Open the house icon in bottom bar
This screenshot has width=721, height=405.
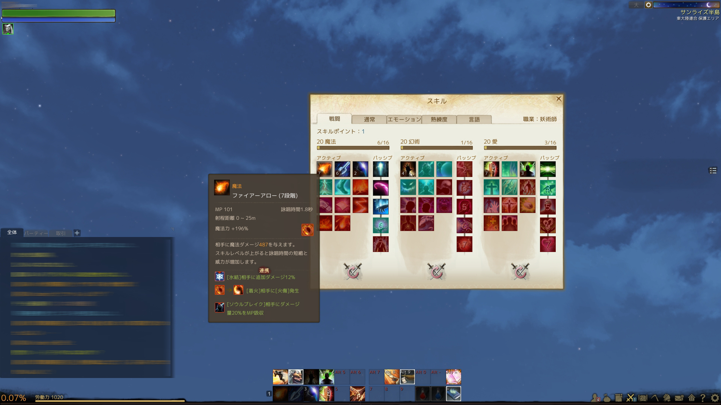(691, 397)
